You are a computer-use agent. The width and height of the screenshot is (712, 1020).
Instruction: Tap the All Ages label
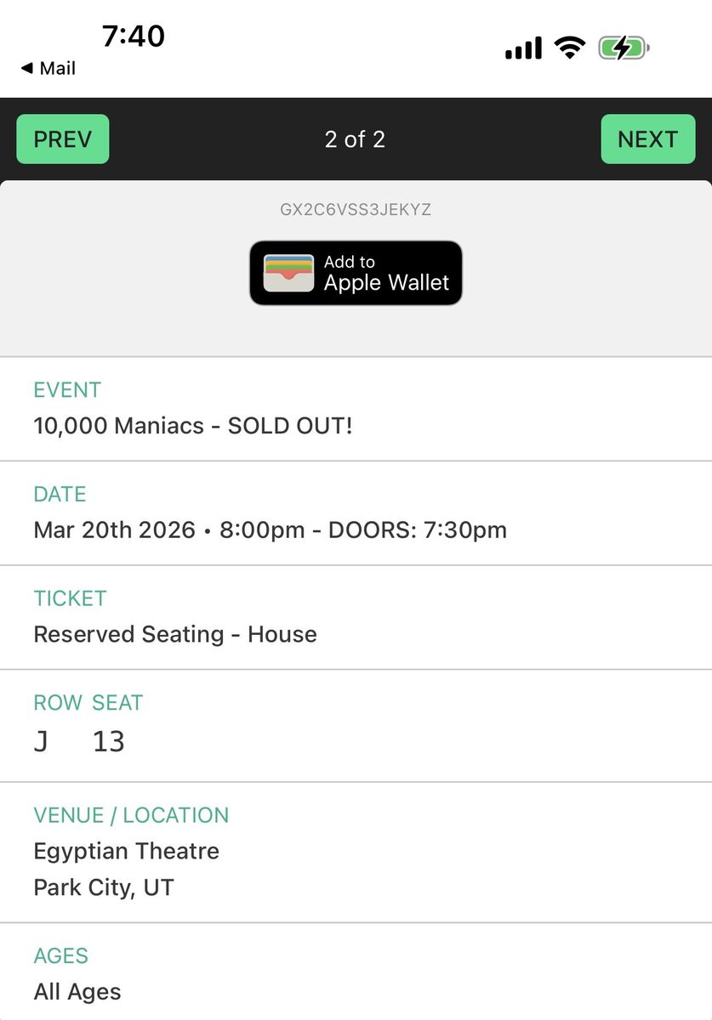(77, 991)
